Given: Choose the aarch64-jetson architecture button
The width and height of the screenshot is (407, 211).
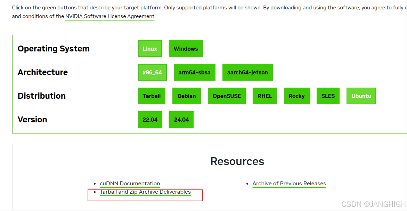Looking at the screenshot, I should [x=247, y=72].
